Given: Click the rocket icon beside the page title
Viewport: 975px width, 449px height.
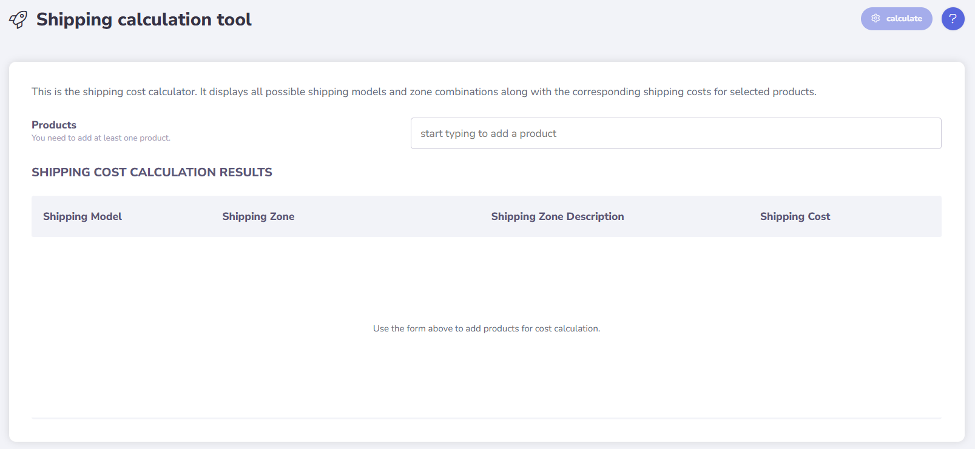Looking at the screenshot, I should pos(18,19).
